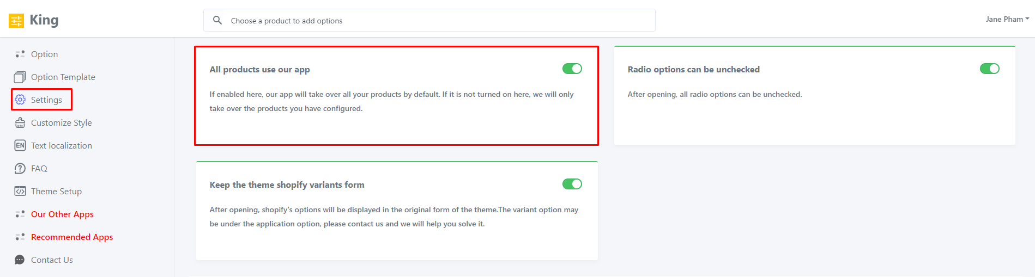Screen dimensions: 1035x277
Task: Toggle Radio options can be unchecked switch
Action: pyautogui.click(x=989, y=69)
